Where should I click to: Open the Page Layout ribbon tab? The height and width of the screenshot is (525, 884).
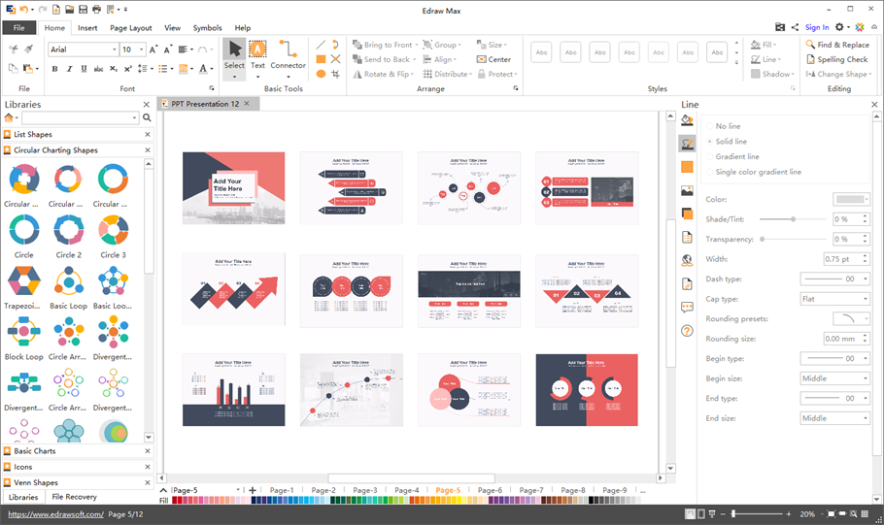(x=130, y=28)
